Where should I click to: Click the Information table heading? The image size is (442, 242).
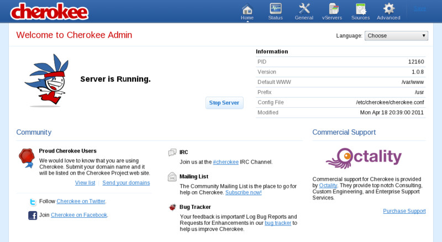272,51
